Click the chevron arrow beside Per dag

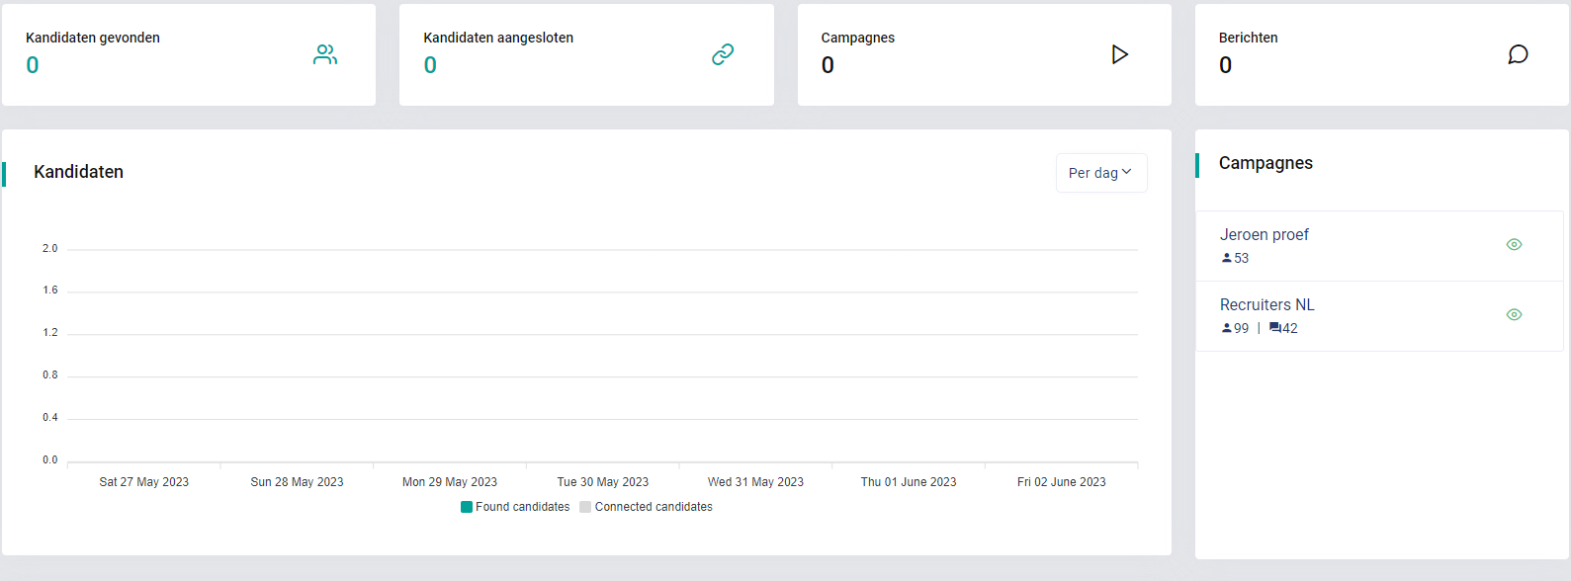pyautogui.click(x=1127, y=172)
